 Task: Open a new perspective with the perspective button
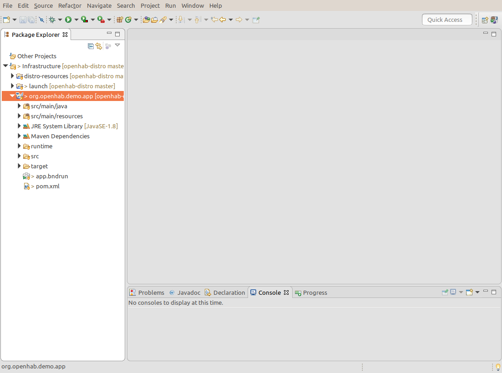485,20
